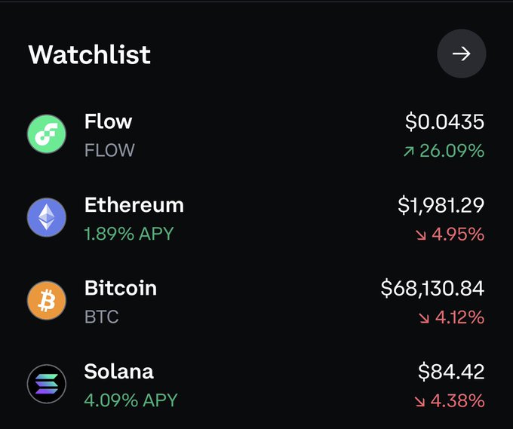
Task: Open the Bitcoin asset name
Action: coord(121,288)
